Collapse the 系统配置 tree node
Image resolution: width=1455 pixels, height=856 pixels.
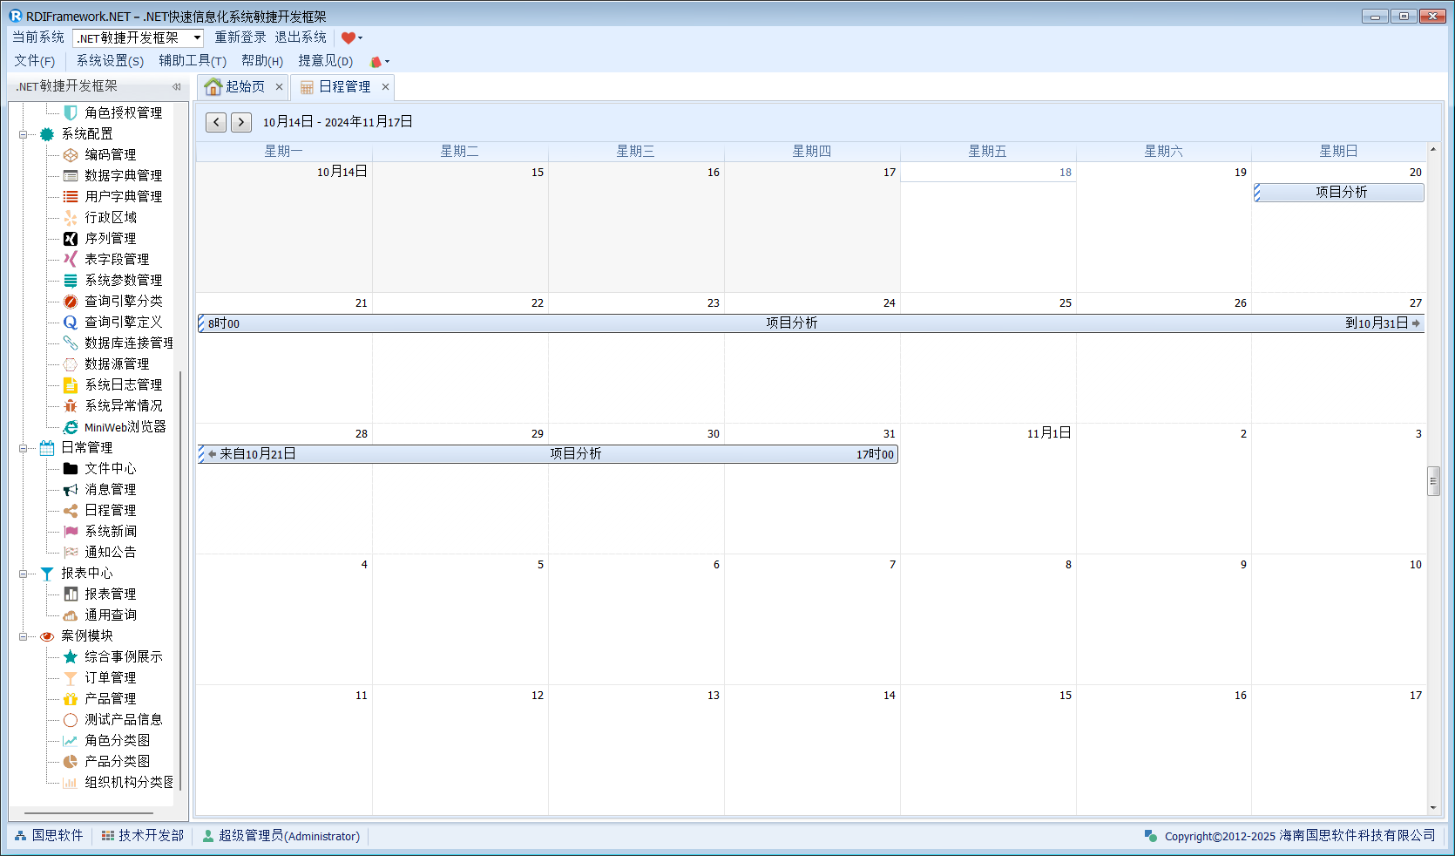click(24, 134)
